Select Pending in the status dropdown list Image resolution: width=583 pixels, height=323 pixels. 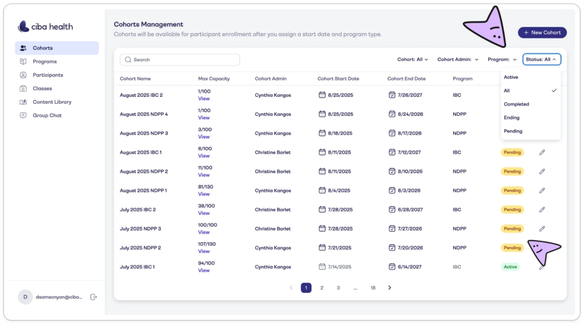click(x=530, y=131)
